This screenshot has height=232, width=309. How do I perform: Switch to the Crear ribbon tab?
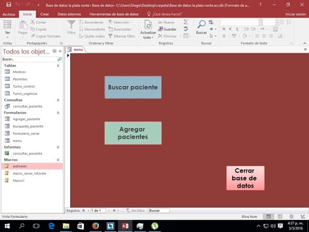pyautogui.click(x=44, y=14)
